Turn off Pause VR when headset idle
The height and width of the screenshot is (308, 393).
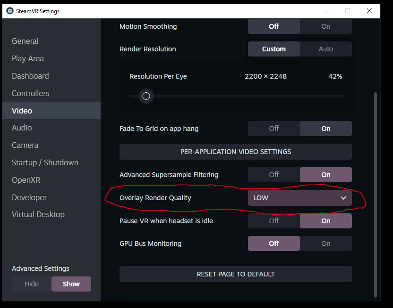point(273,221)
